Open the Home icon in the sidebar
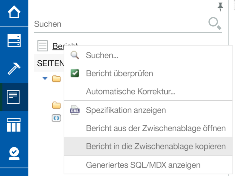 [14, 12]
